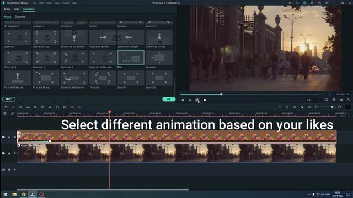Screen dimensions: 353x198
Task: Stop the preview playback
Action: point(205,100)
